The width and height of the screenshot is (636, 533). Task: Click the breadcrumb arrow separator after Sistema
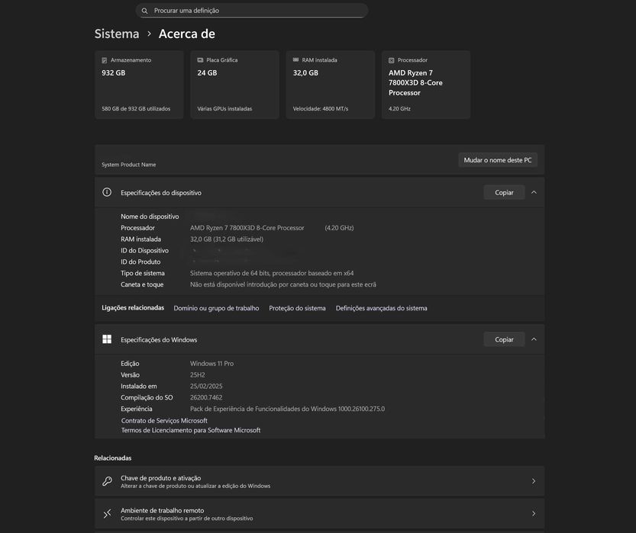tap(149, 34)
